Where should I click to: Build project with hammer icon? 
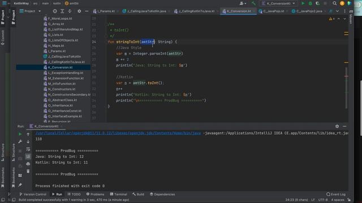(253, 3)
